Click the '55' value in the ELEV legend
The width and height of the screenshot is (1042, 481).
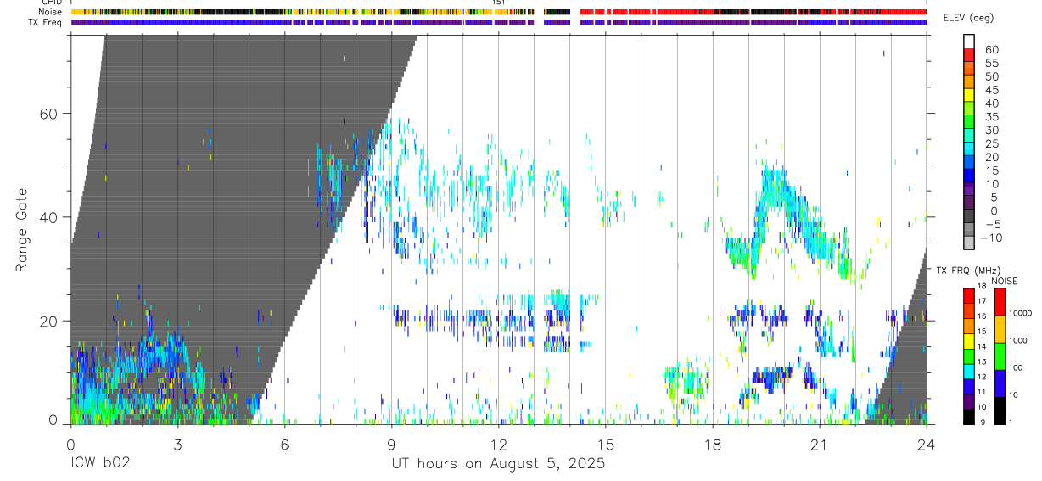(991, 64)
